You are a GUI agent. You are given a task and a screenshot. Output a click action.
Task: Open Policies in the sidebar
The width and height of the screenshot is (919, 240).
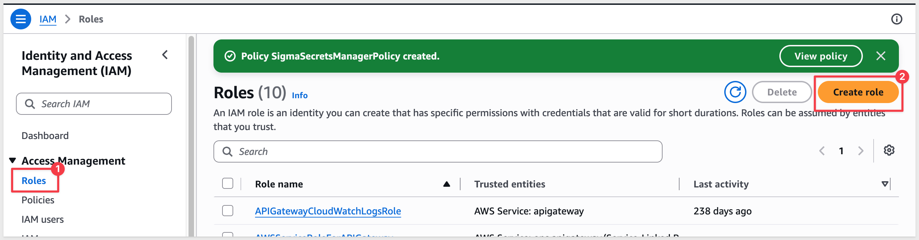tap(38, 200)
